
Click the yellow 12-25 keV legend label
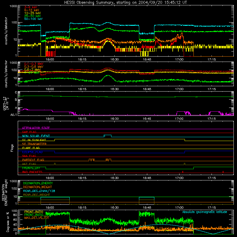(x=33, y=13)
